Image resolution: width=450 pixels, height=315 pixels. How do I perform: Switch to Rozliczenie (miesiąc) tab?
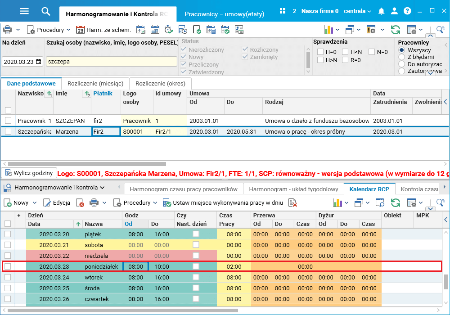[95, 83]
